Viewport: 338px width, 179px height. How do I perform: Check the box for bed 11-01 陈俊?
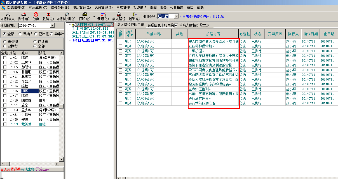[5, 58]
